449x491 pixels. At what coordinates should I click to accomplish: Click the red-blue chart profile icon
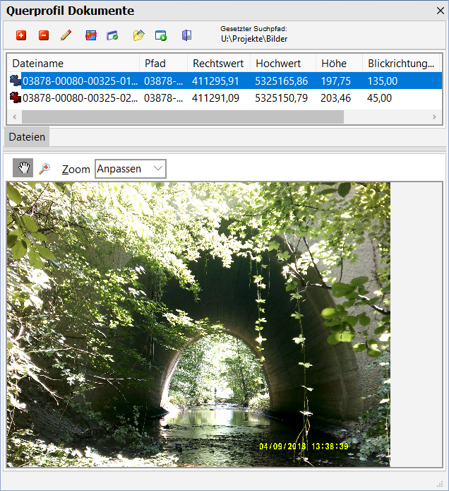coord(91,35)
